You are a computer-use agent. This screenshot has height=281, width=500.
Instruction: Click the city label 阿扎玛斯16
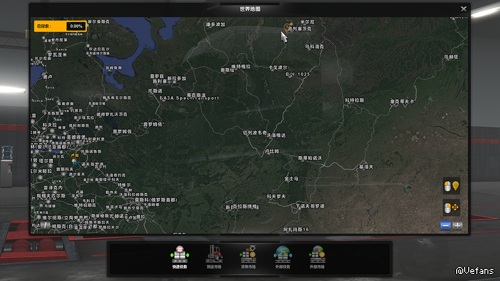[296, 230]
